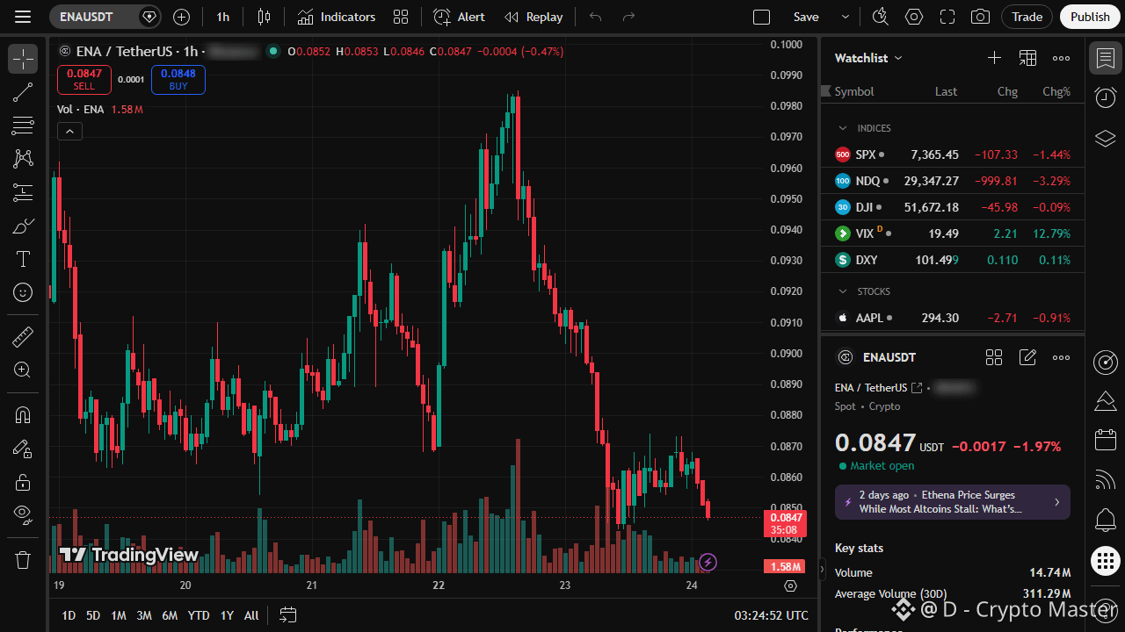The image size is (1125, 632).
Task: Click the 0.0848 BUY button
Action: (178, 80)
